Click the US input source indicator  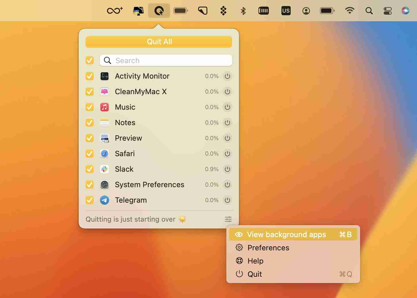click(x=286, y=11)
